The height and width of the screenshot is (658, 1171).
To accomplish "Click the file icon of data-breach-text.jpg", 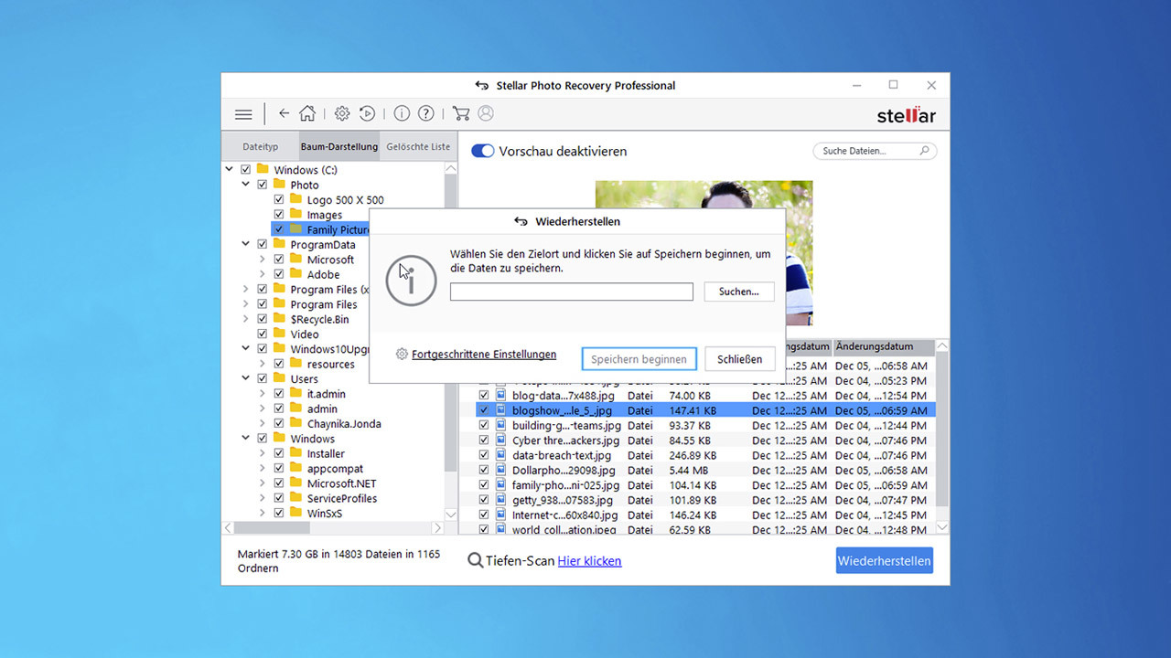I will 500,455.
